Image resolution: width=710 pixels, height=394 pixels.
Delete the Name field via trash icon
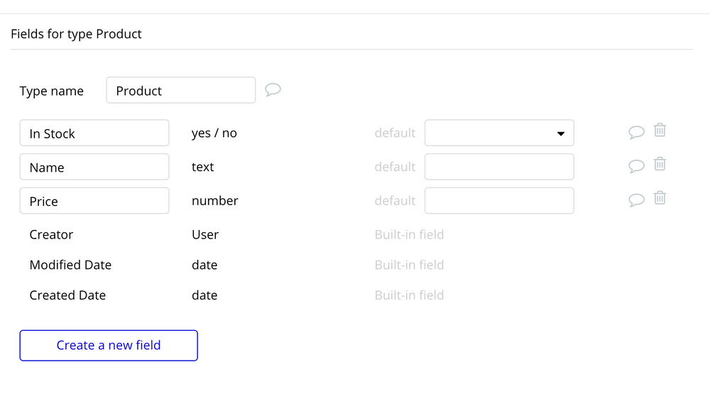tap(660, 163)
